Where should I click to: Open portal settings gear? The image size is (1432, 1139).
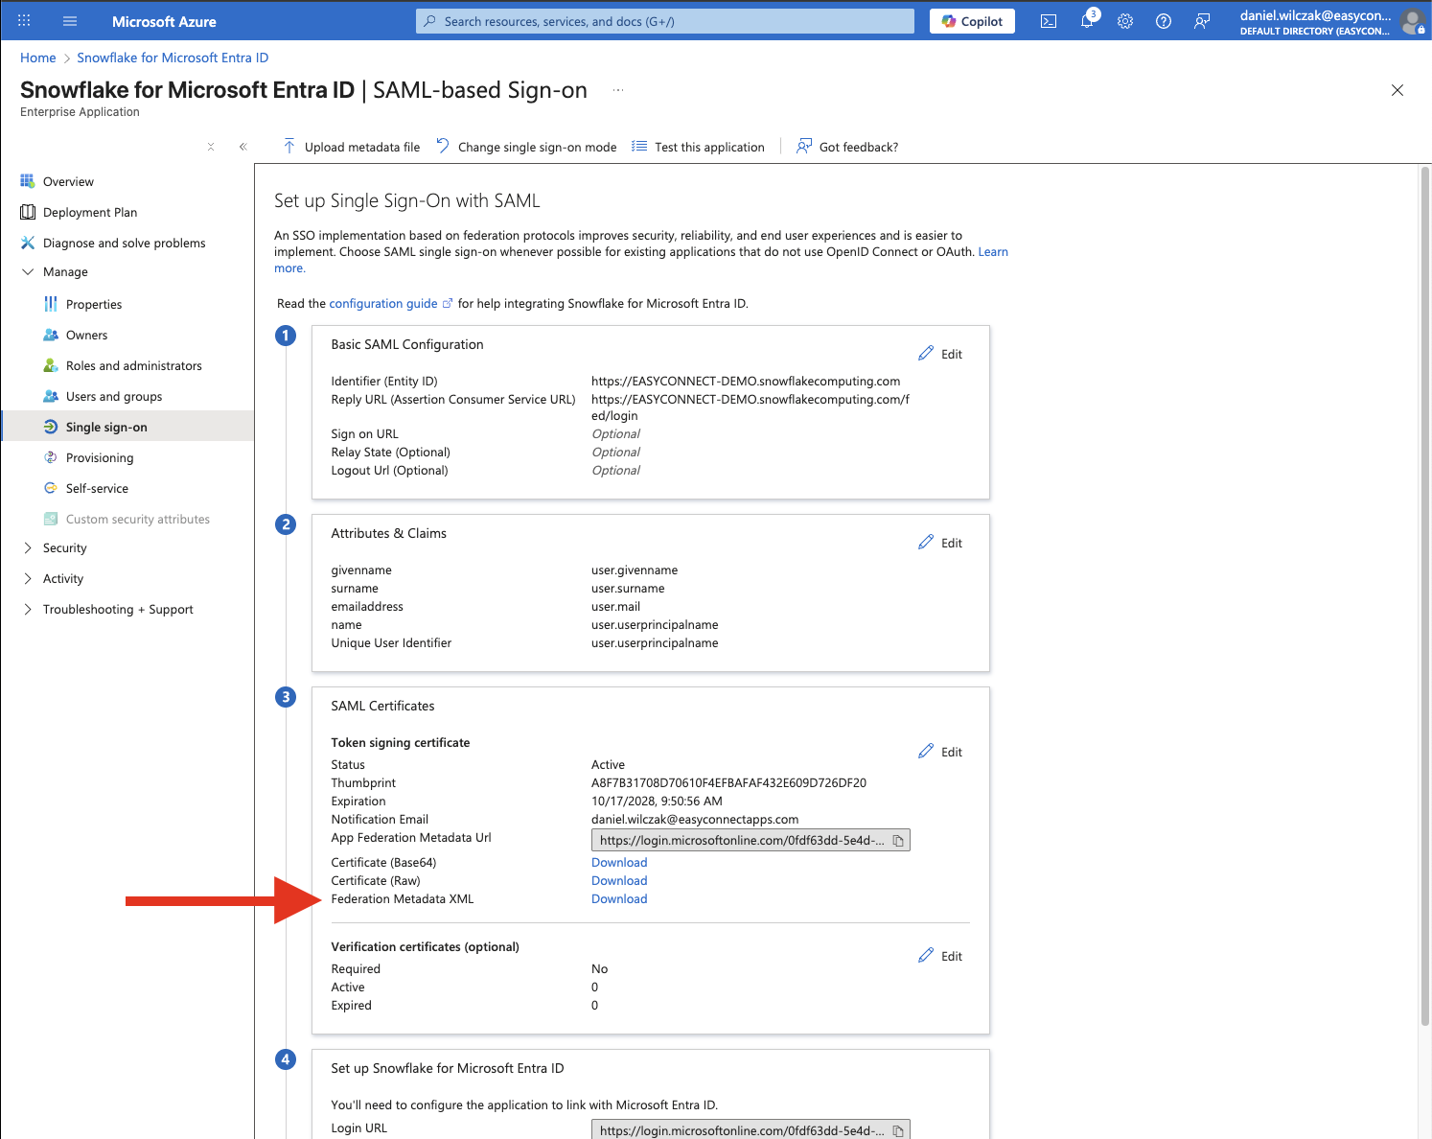pyautogui.click(x=1125, y=21)
